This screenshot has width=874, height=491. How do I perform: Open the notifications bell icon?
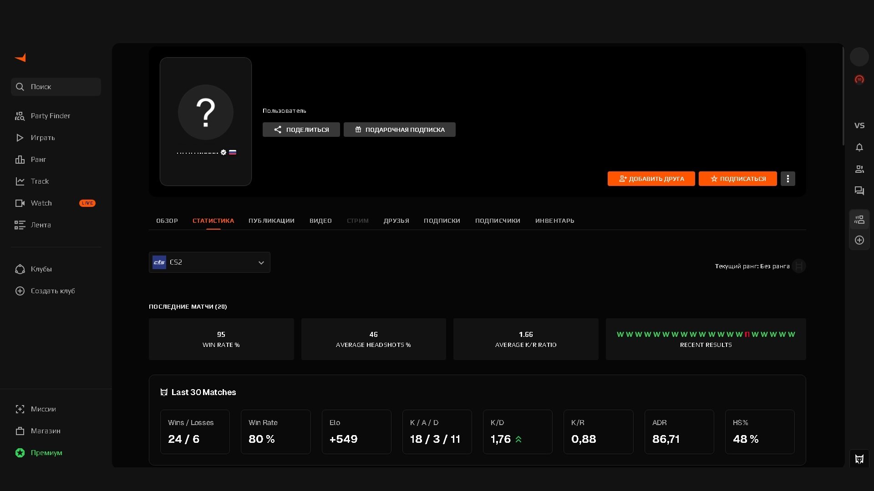(859, 147)
